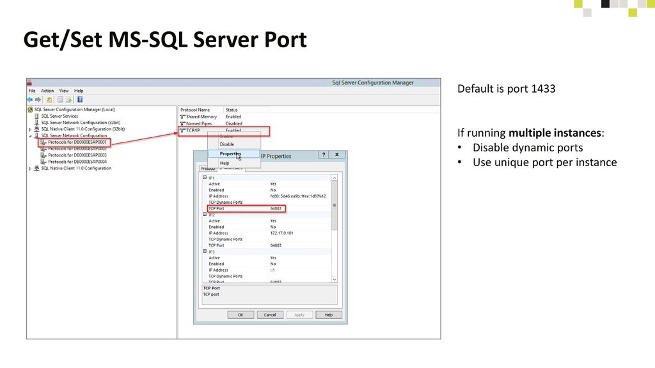Click the blue Help question-mark toolbar icon
Screen dimensions: 655x368
80,100
